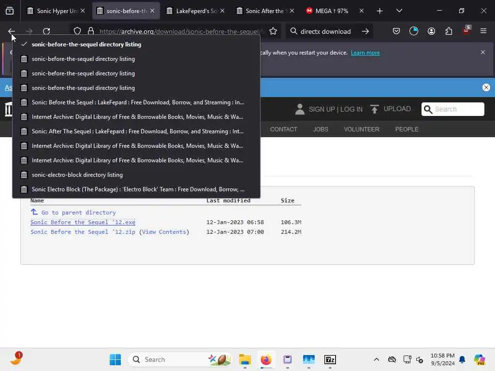Click the search go arrow
The height and width of the screenshot is (371, 495).
365,31
